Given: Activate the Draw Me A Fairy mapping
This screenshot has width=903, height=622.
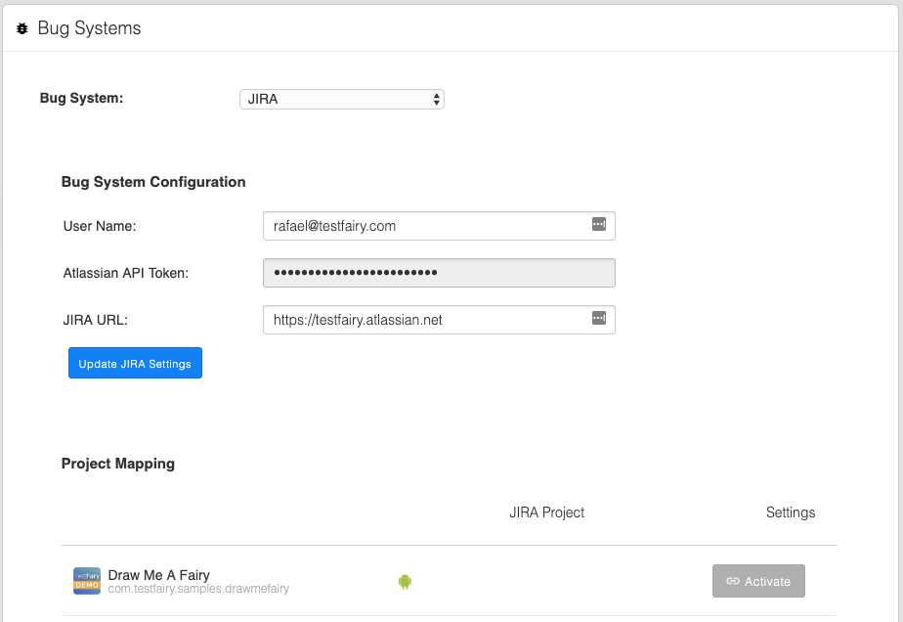Looking at the screenshot, I should click(758, 581).
